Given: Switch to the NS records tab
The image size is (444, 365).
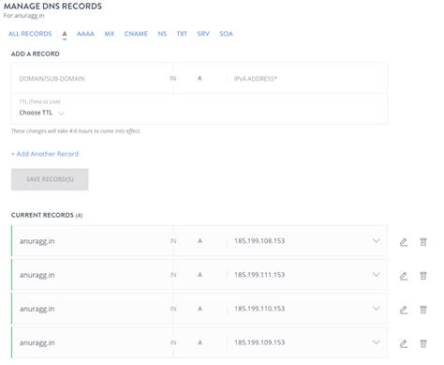Looking at the screenshot, I should (162, 34).
